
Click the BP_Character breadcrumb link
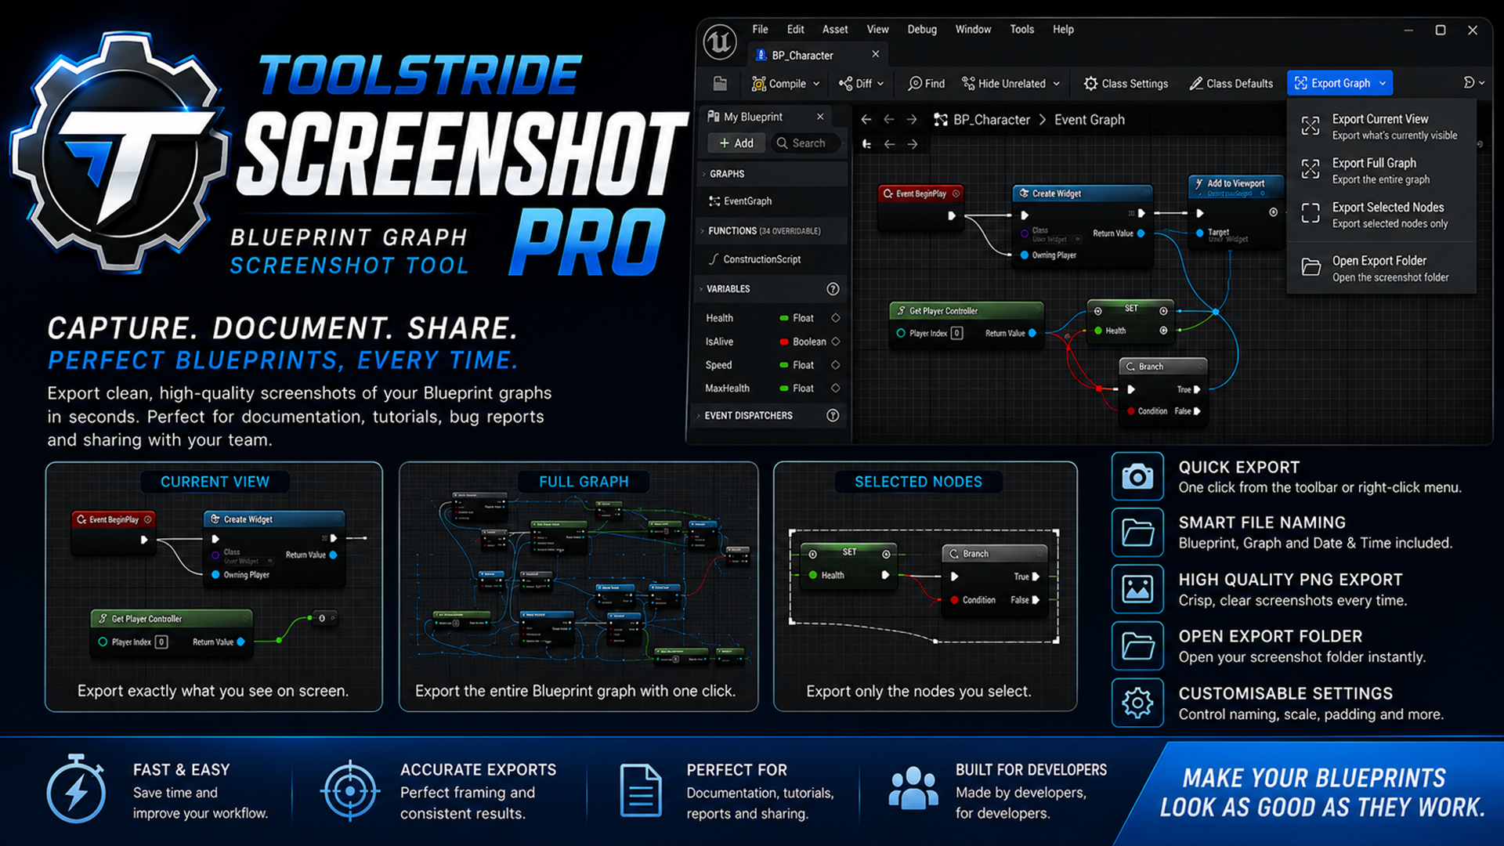click(x=992, y=120)
